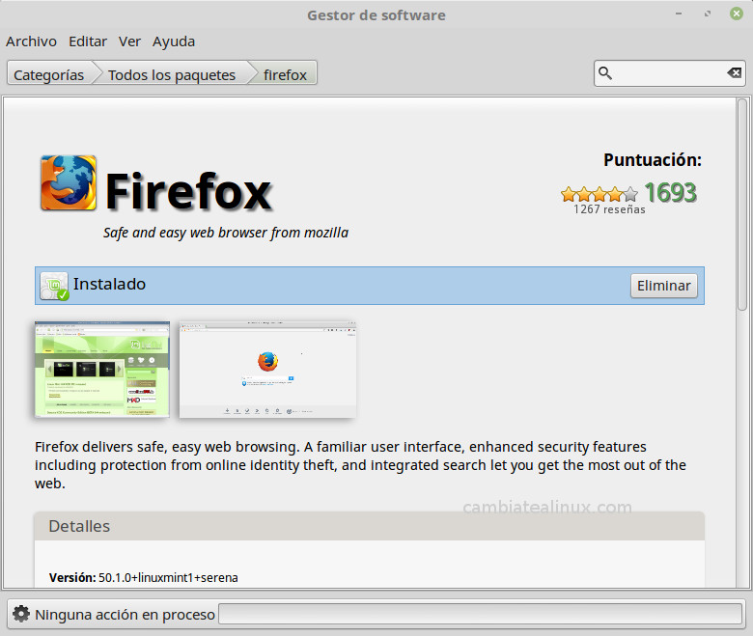Click the Instalado status label

109,284
